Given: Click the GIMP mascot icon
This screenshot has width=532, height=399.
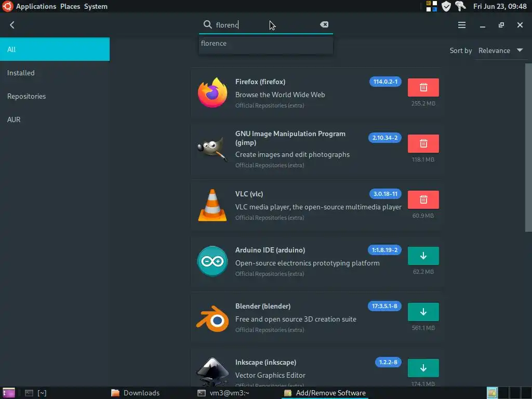Looking at the screenshot, I should coord(212,149).
